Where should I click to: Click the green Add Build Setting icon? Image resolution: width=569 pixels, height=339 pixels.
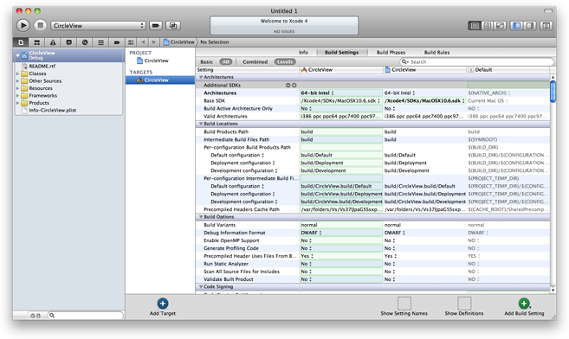(524, 304)
